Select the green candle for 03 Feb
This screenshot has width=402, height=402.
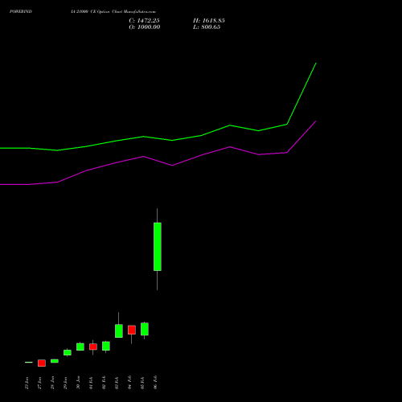tap(119, 331)
